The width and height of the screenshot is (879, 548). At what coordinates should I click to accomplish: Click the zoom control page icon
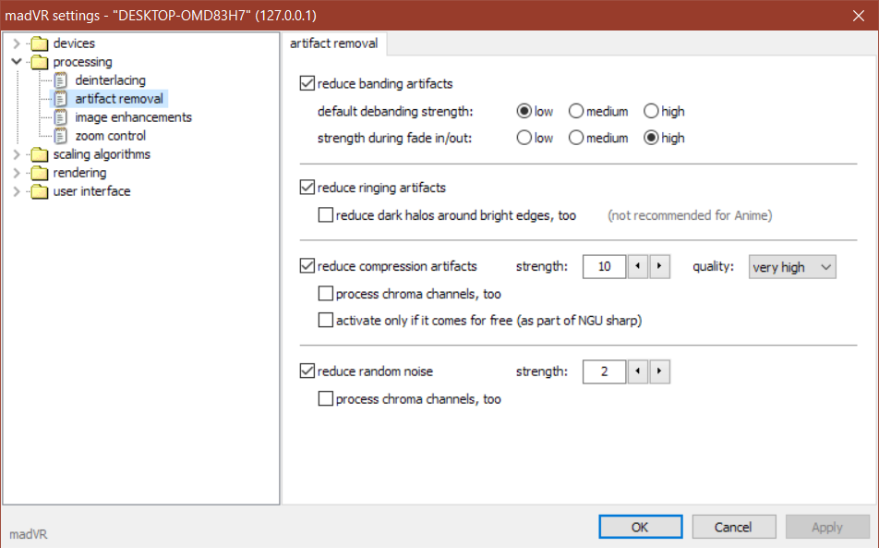click(60, 136)
